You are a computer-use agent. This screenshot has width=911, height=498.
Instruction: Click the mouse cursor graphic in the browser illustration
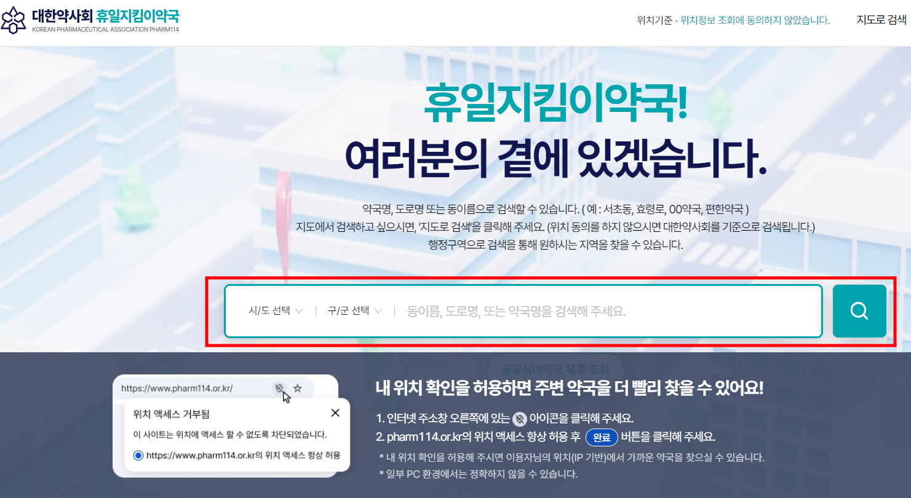point(285,398)
